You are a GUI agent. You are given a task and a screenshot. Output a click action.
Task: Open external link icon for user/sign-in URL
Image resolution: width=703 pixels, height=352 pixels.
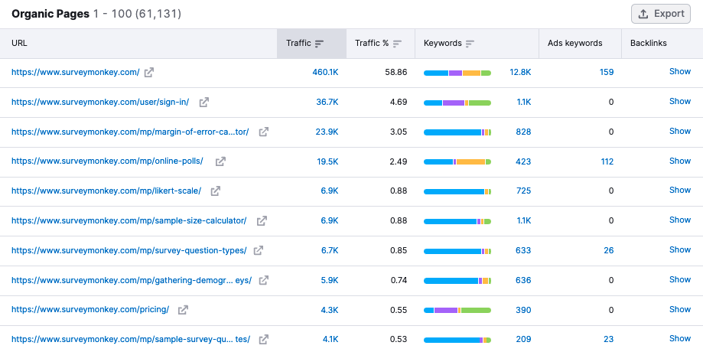coord(204,102)
